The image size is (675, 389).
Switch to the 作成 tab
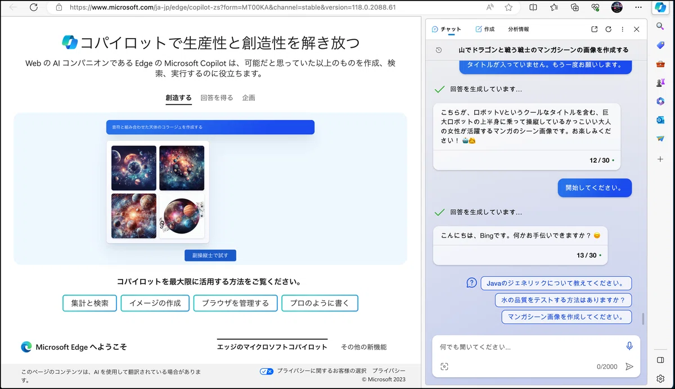[x=485, y=29]
